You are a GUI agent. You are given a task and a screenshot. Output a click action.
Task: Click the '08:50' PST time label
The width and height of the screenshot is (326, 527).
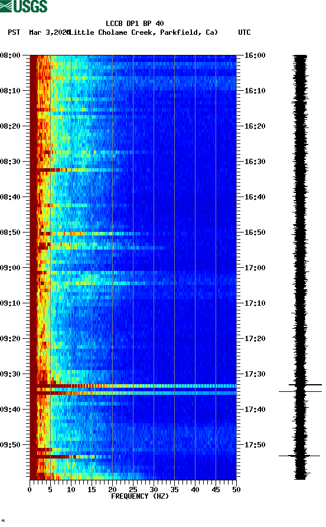coord(10,233)
